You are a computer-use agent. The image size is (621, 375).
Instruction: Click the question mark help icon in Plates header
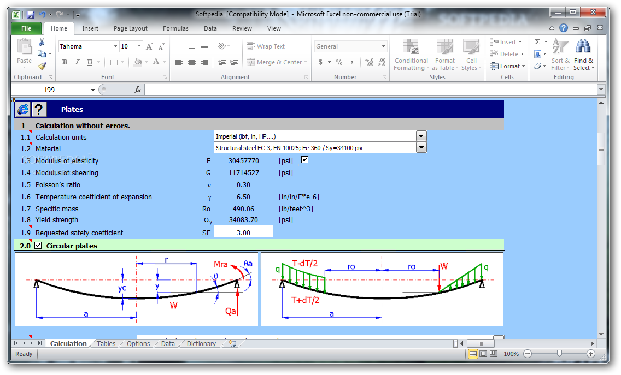(x=39, y=110)
